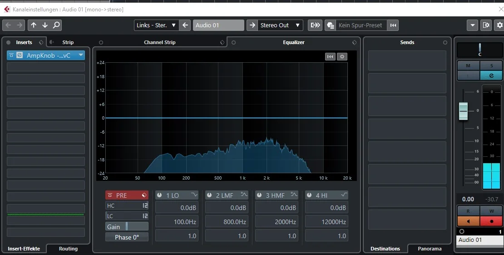
Task: Open channel settings gear icon
Action: 500,25
